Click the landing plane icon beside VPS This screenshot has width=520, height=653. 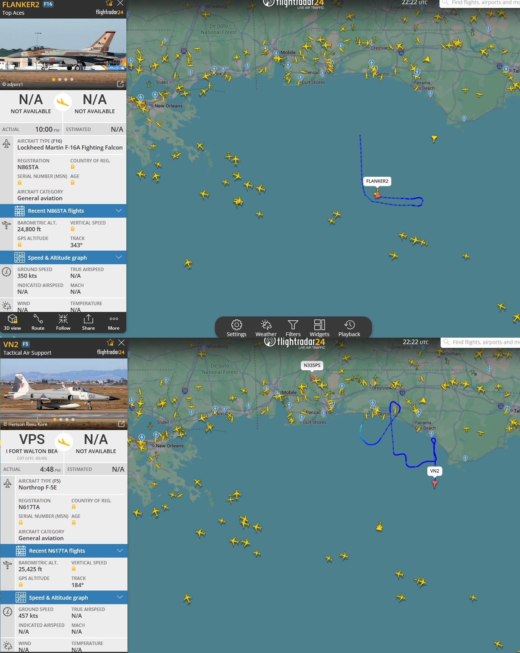(64, 442)
